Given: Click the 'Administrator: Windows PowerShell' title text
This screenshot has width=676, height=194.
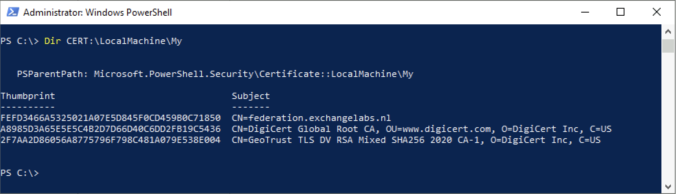Looking at the screenshot, I should coord(98,13).
